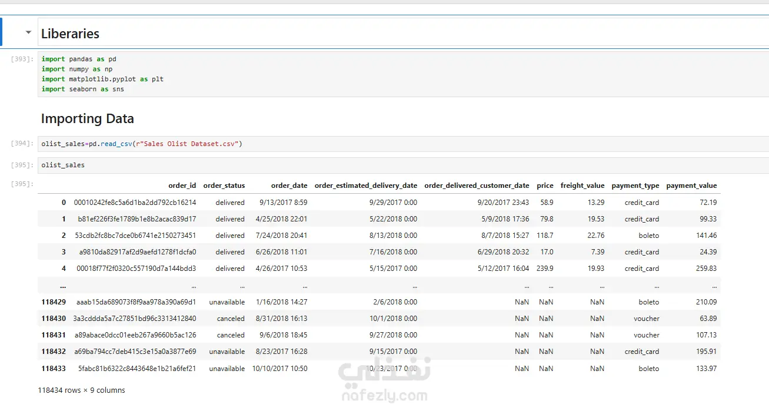Click delivered date 5/12/2017 16:04
This screenshot has width=769, height=404.
pos(504,269)
